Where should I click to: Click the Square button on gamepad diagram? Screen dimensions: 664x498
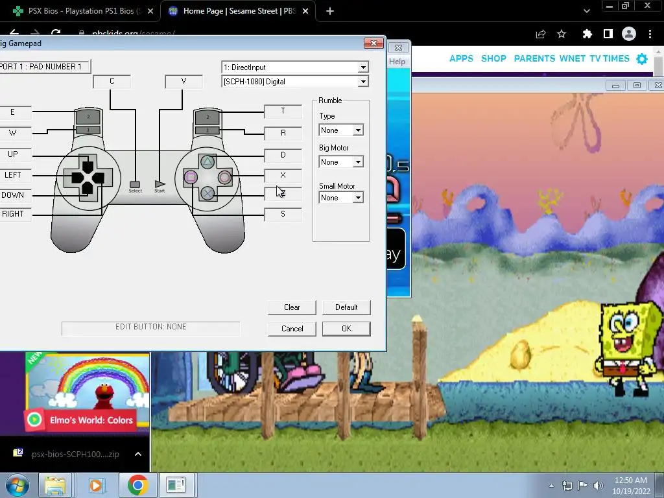[191, 177]
